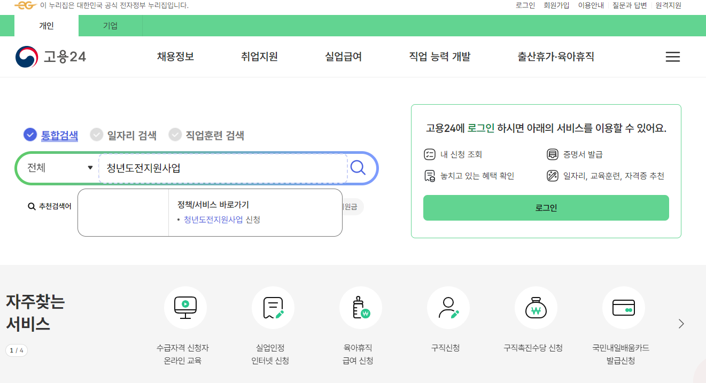Click the 구직신청 person icon

click(x=448, y=308)
